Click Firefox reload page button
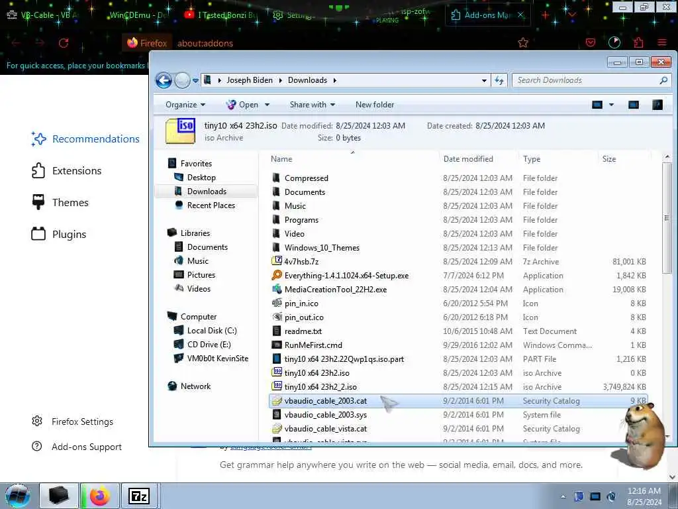The height and width of the screenshot is (509, 678). tap(64, 43)
